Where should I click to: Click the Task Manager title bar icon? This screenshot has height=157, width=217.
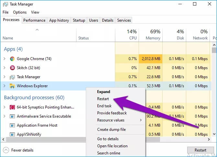pyautogui.click(x=5, y=4)
